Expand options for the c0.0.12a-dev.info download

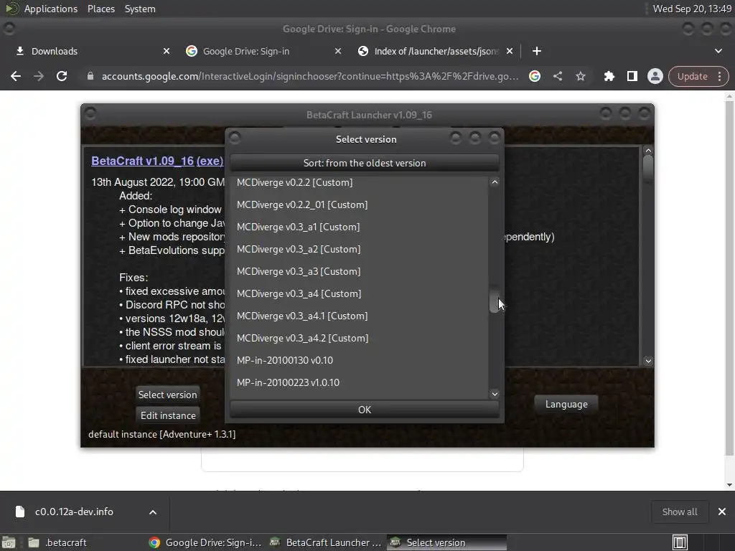pyautogui.click(x=153, y=512)
